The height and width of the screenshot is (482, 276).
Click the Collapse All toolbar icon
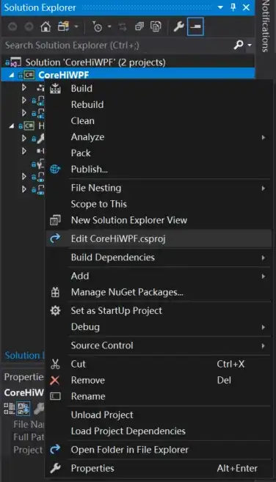tap(139, 27)
